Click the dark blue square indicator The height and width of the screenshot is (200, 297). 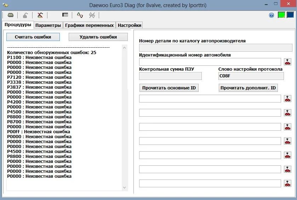[290, 15]
